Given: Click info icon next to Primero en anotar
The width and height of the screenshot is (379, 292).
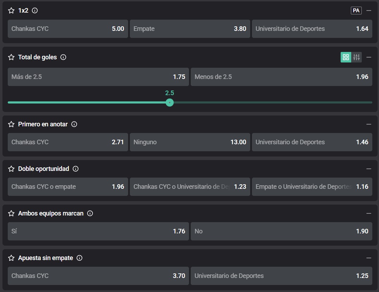Looking at the screenshot, I should tap(74, 124).
